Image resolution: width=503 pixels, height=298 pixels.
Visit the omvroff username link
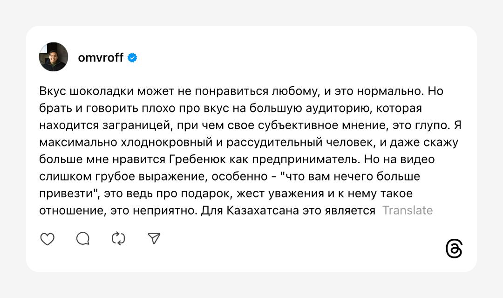(x=101, y=57)
